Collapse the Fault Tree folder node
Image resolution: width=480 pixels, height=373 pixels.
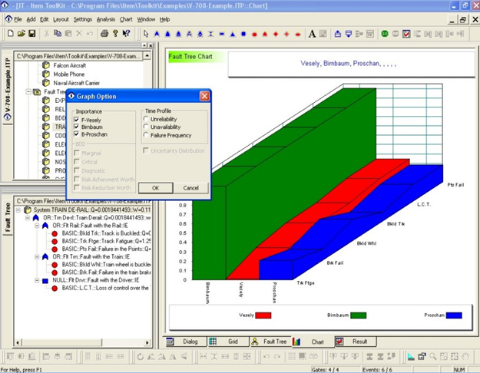pos(28,91)
